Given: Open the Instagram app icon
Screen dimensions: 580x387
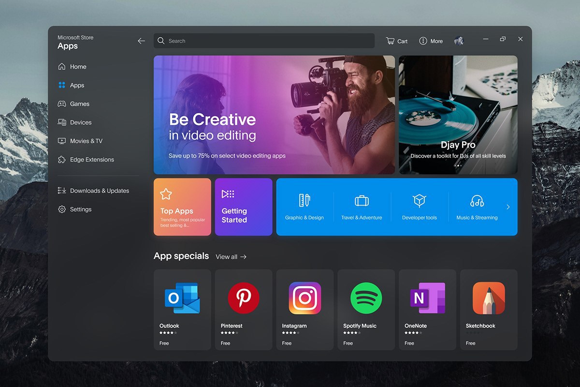Looking at the screenshot, I should click(305, 298).
